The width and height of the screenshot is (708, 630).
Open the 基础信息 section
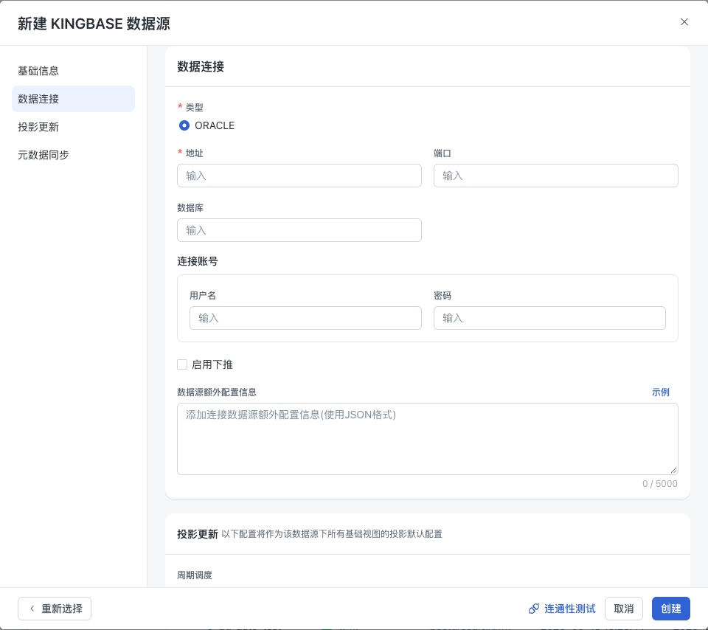pyautogui.click(x=38, y=71)
